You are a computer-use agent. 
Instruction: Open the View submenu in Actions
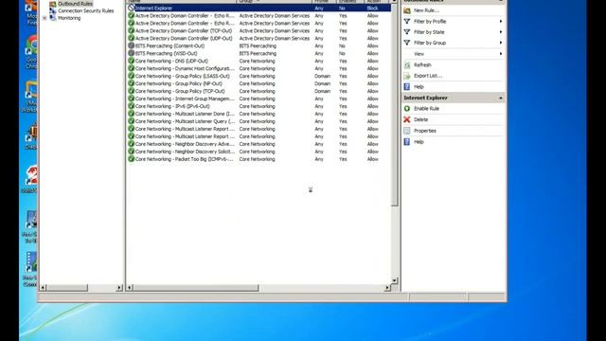(x=419, y=54)
